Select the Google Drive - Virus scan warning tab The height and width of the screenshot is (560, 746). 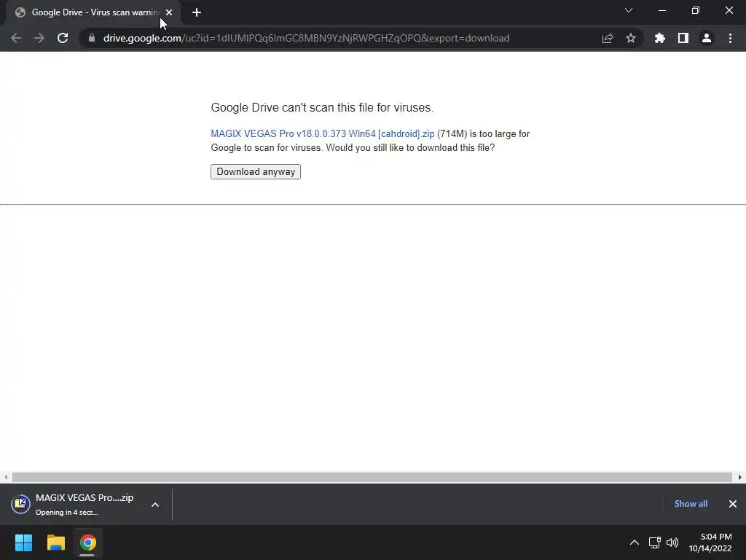click(93, 12)
